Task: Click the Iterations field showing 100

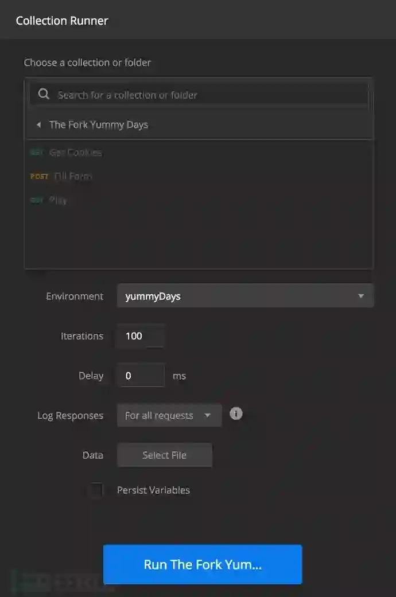Action: pos(141,336)
